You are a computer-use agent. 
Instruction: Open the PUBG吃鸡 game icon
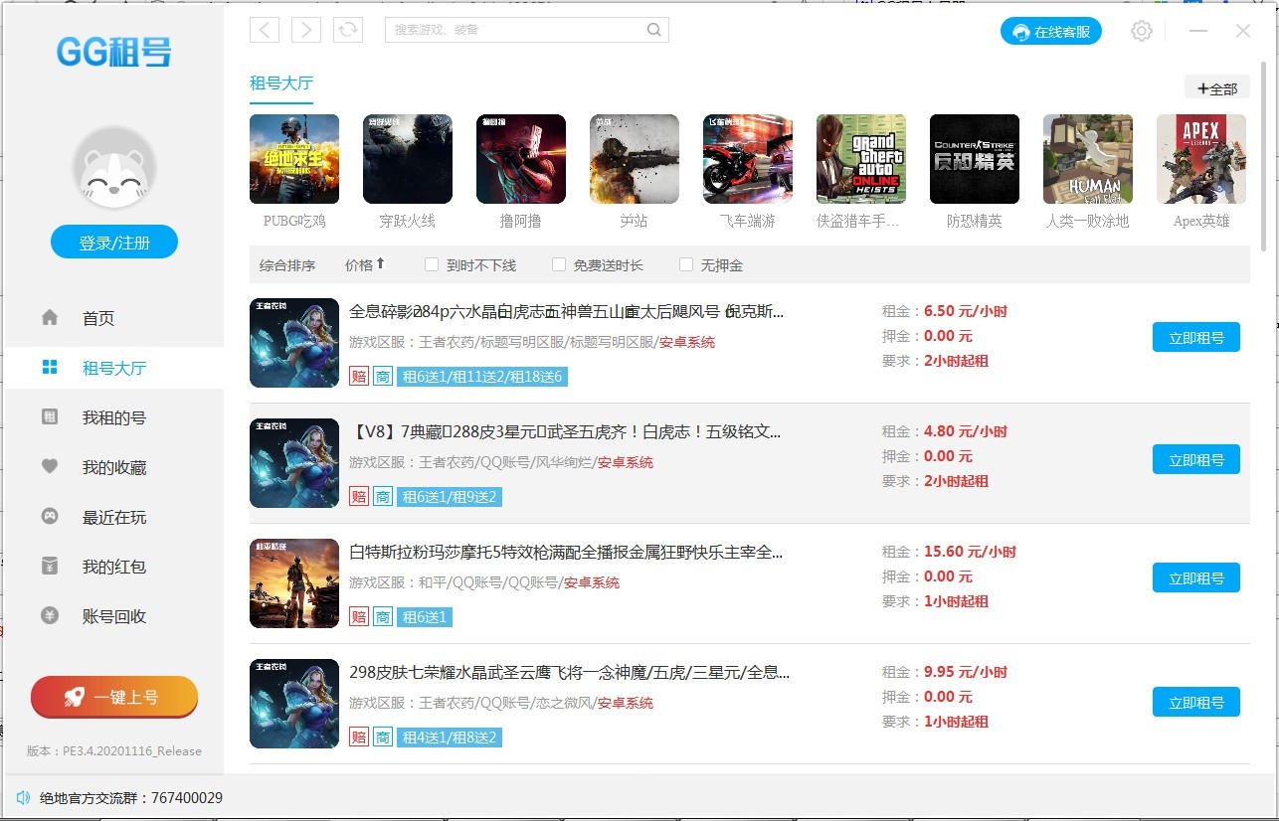pyautogui.click(x=294, y=159)
